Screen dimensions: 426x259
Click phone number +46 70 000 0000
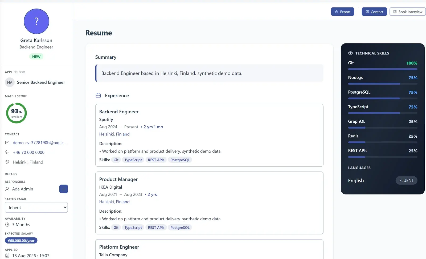[29, 152]
